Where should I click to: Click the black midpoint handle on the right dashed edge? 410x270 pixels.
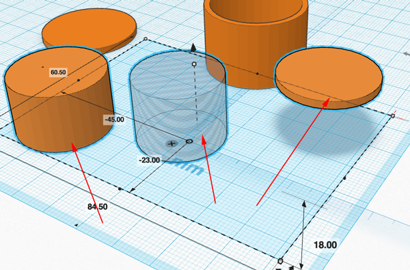(x=344, y=178)
